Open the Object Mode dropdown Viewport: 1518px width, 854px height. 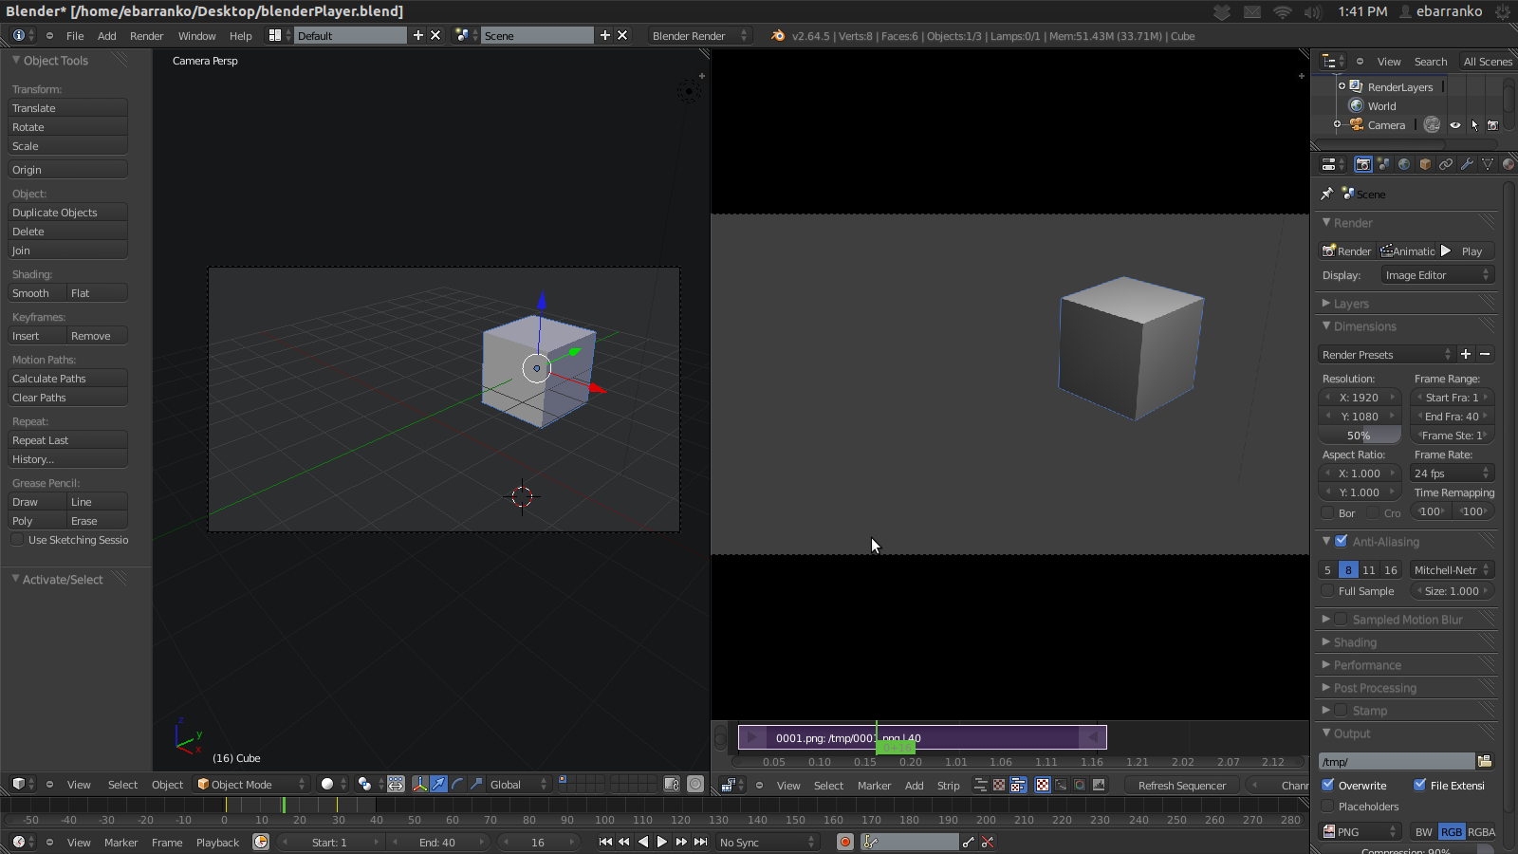tap(251, 785)
